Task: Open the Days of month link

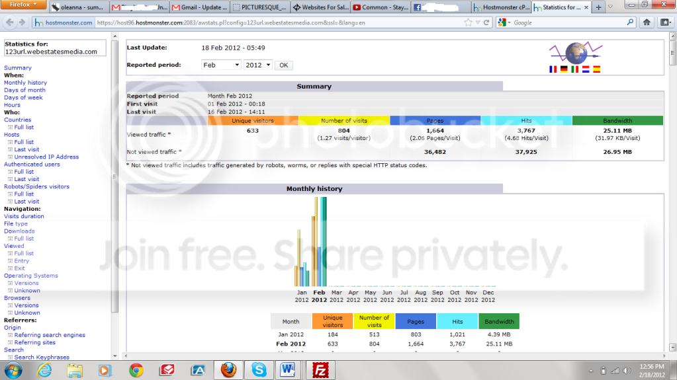Action: point(24,90)
